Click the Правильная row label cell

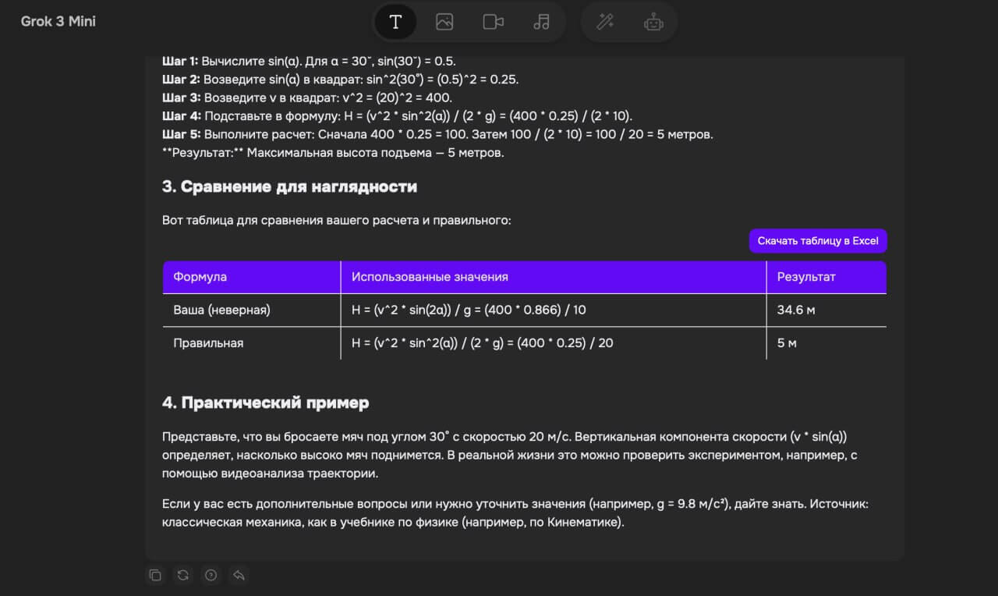pyautogui.click(x=208, y=342)
